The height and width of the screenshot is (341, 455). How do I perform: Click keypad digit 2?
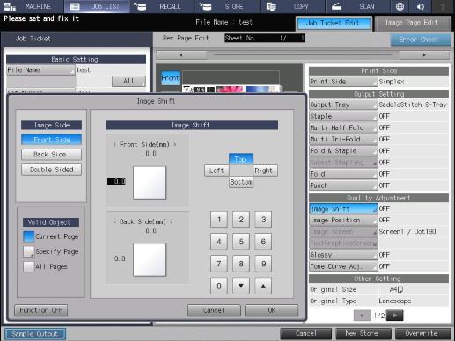click(x=241, y=220)
